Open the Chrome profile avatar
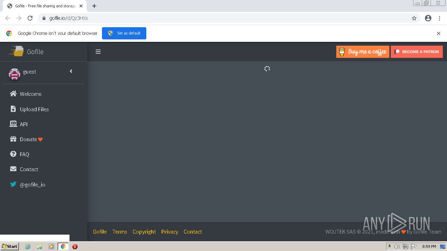 click(x=428, y=18)
